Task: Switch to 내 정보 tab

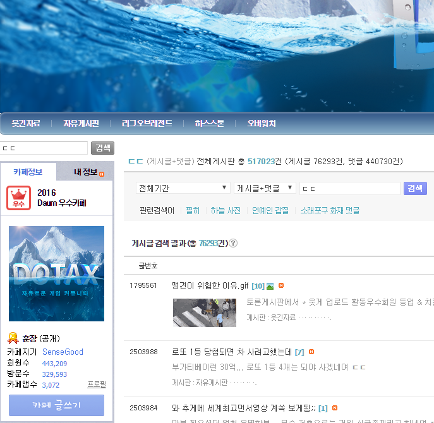Action: tap(85, 172)
